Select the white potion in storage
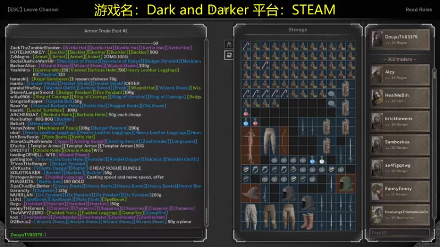440x247 pixels. coord(322,160)
